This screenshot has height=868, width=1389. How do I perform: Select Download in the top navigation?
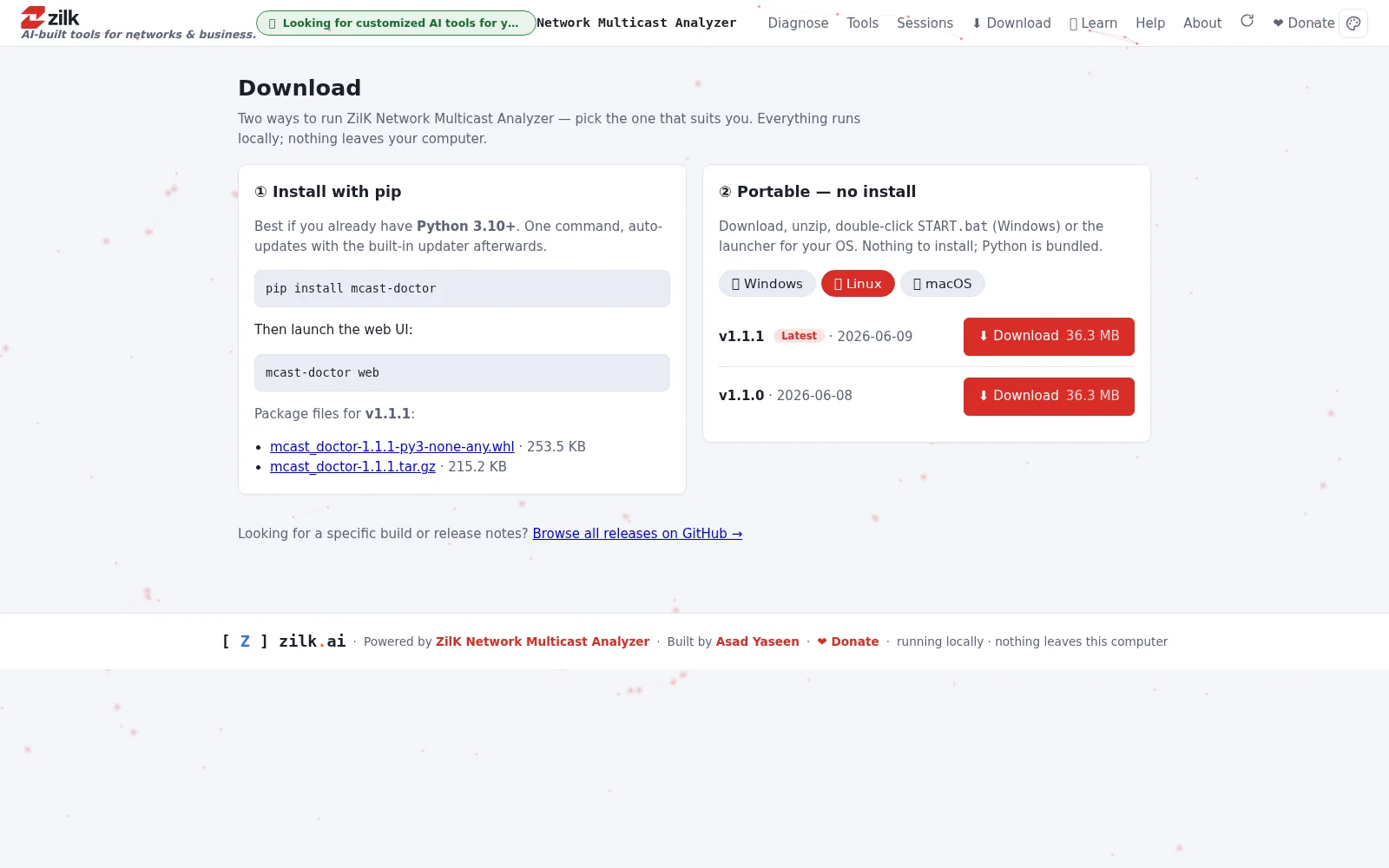pyautogui.click(x=1011, y=23)
